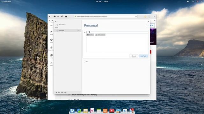Open the YouTube hamburger menu

(51, 25)
